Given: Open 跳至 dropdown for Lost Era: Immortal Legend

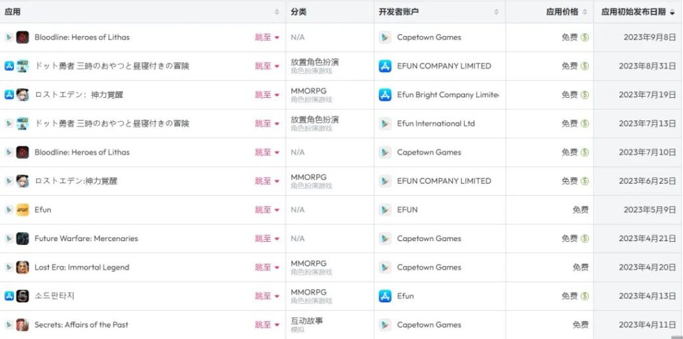Looking at the screenshot, I should point(267,267).
